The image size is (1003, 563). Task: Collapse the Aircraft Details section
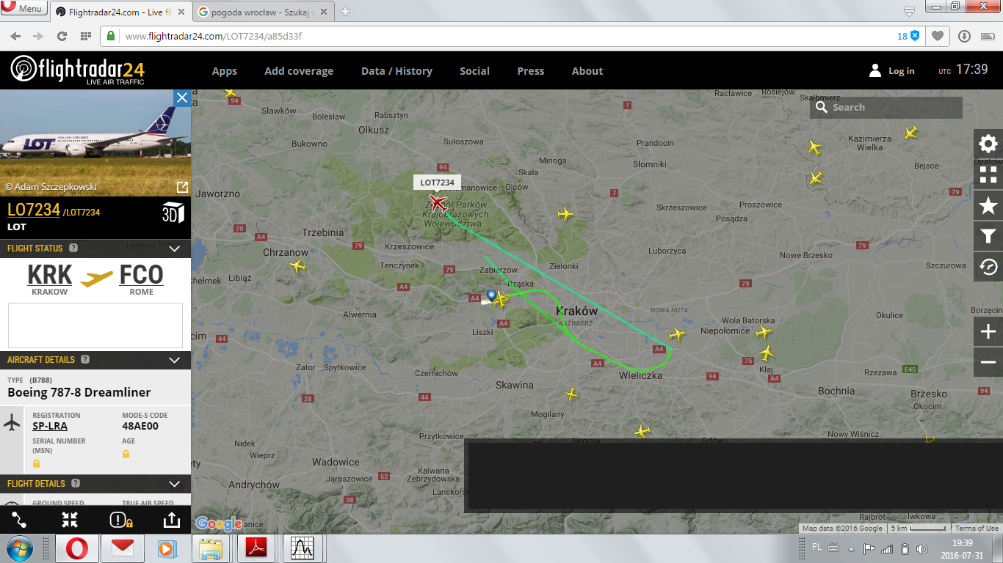point(175,359)
